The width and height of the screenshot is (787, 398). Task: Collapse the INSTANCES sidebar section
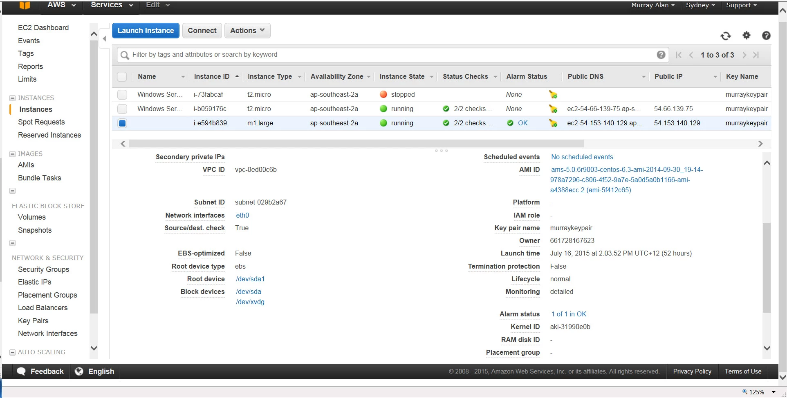tap(13, 98)
